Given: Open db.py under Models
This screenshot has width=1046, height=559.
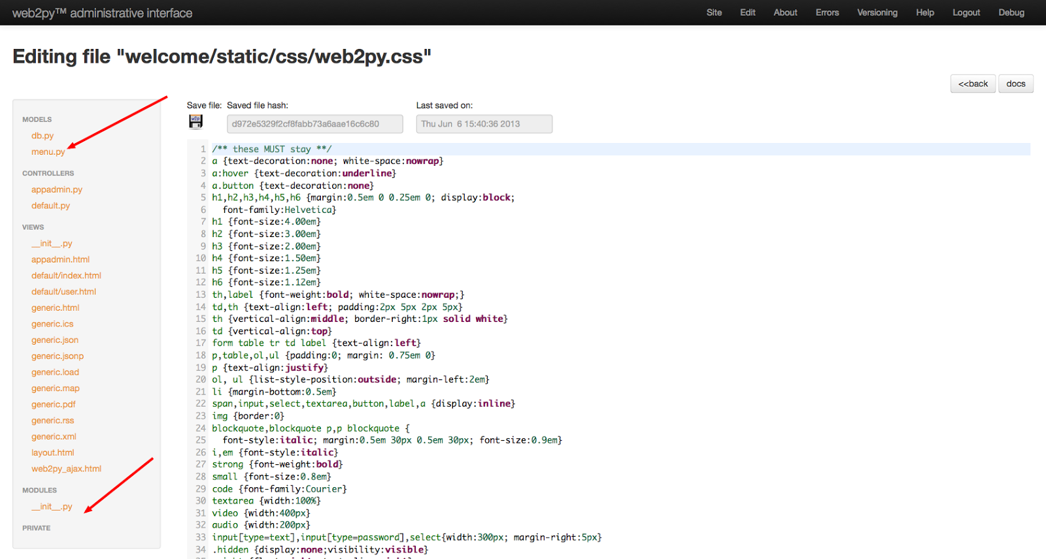Looking at the screenshot, I should [42, 136].
